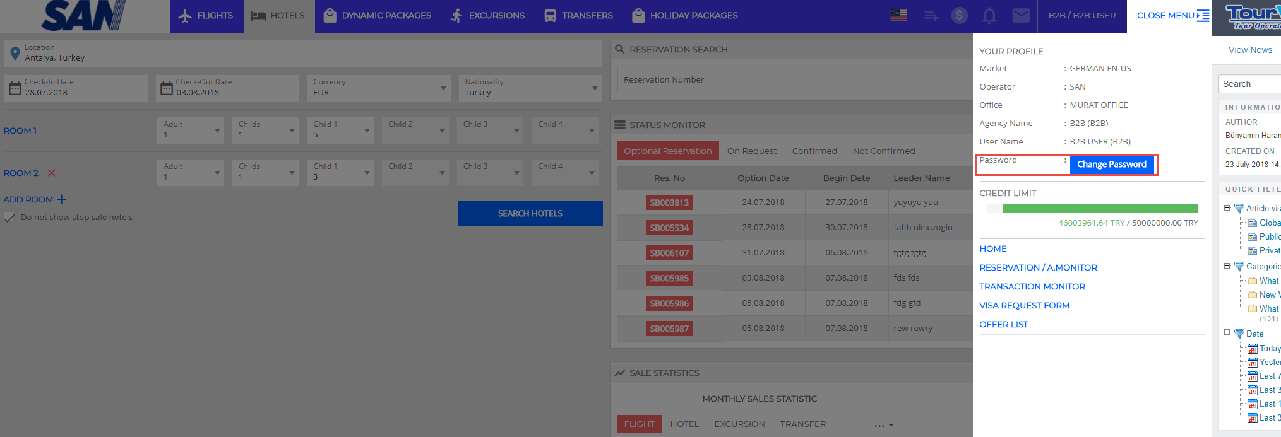
Task: Toggle Do not show stop sale hotels
Action: point(10,218)
